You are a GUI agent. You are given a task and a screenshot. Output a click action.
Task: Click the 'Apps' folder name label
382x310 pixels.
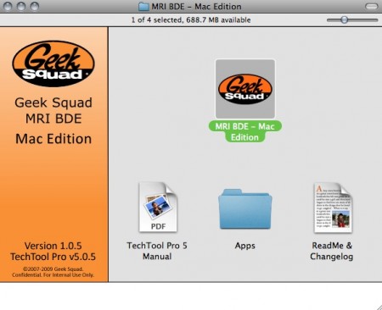click(x=245, y=246)
